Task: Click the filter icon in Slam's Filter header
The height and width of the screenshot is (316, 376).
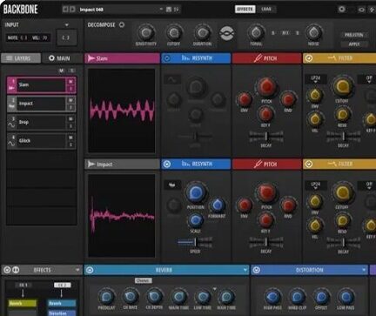Action: pos(332,58)
